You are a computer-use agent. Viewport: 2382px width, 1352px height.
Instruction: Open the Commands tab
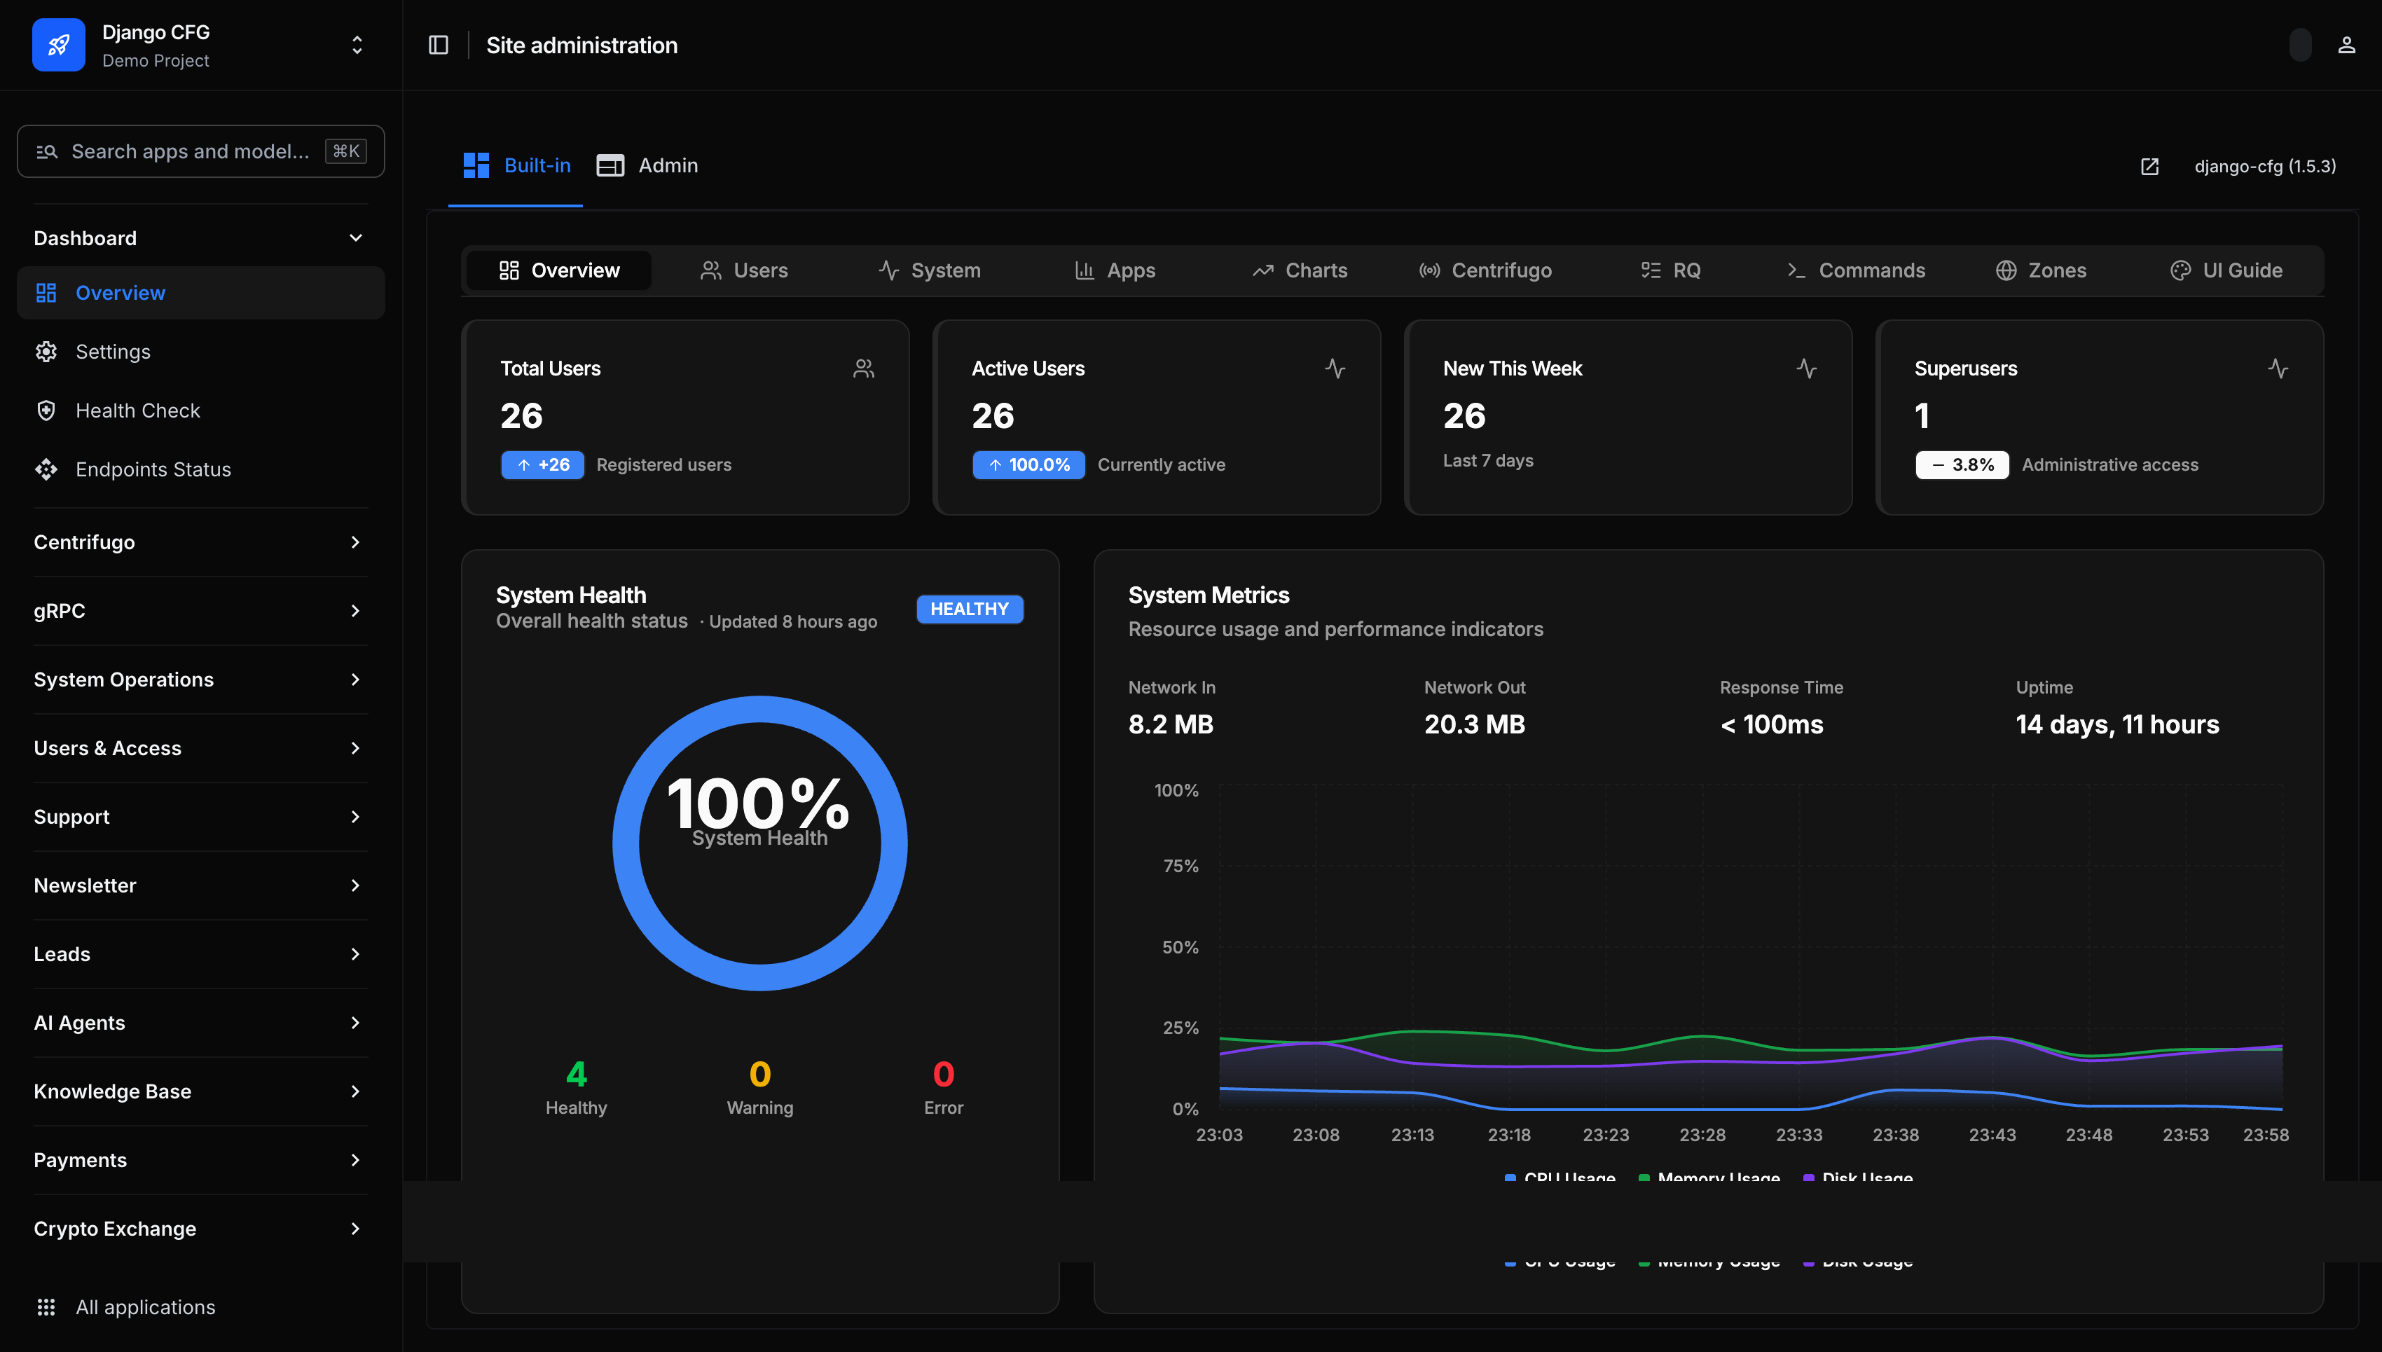(1855, 270)
